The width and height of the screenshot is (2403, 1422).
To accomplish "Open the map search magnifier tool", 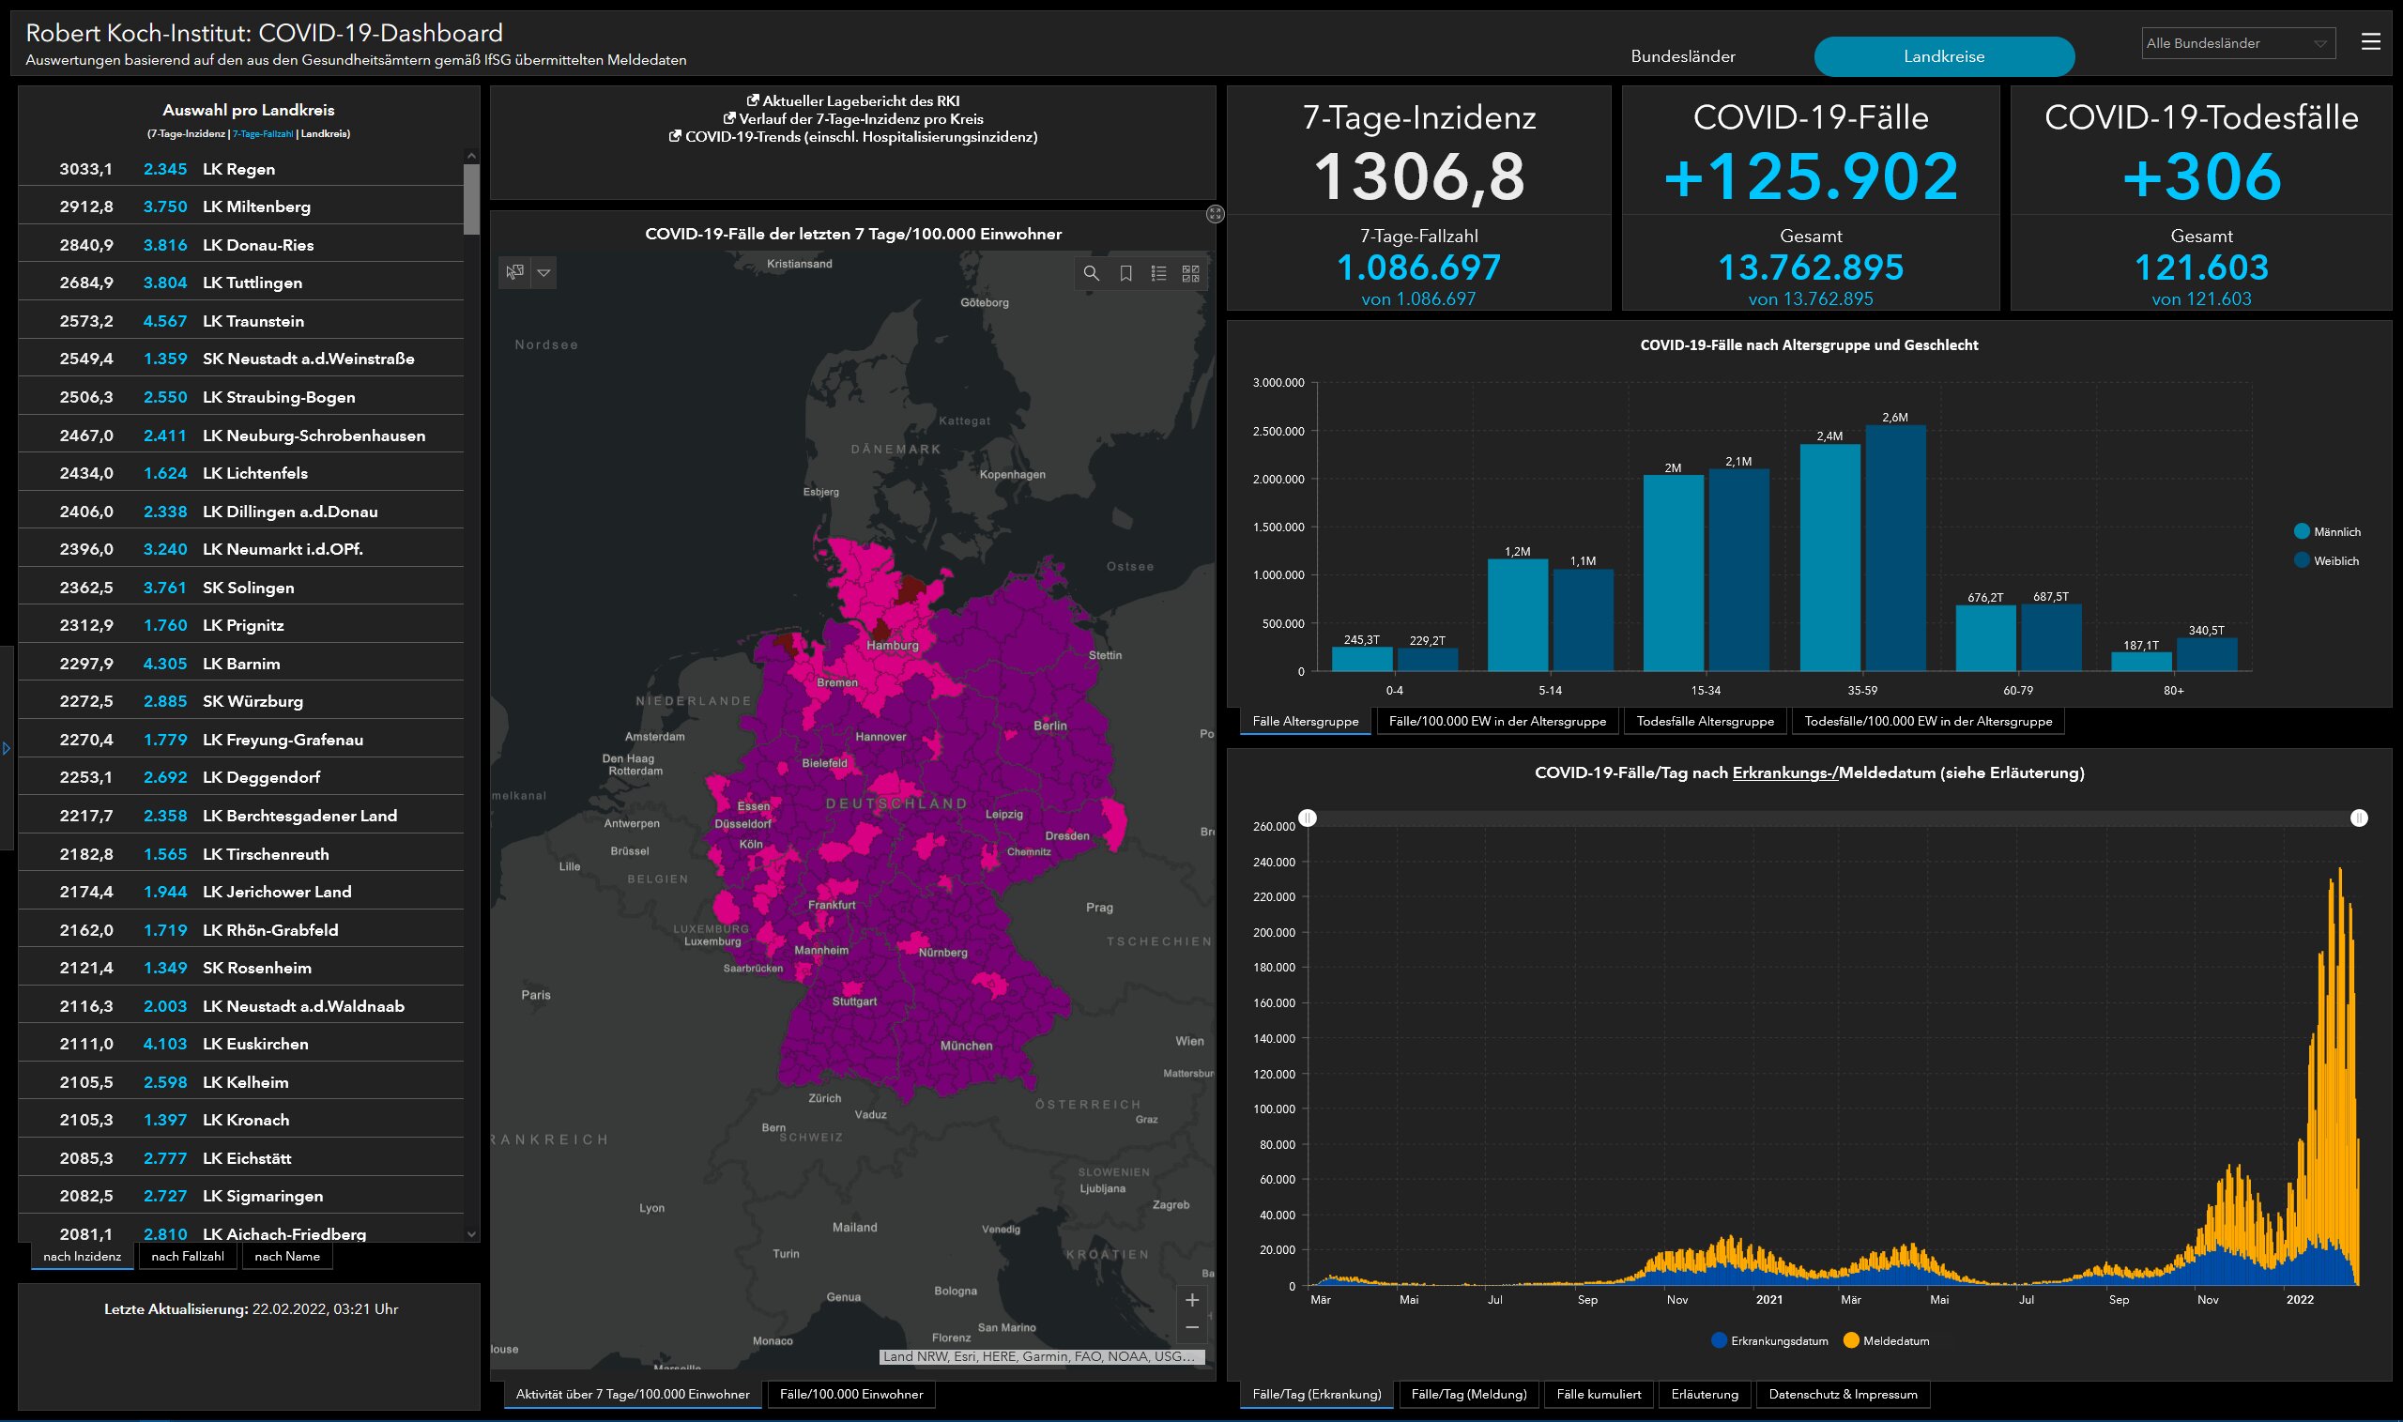I will click(x=1091, y=273).
